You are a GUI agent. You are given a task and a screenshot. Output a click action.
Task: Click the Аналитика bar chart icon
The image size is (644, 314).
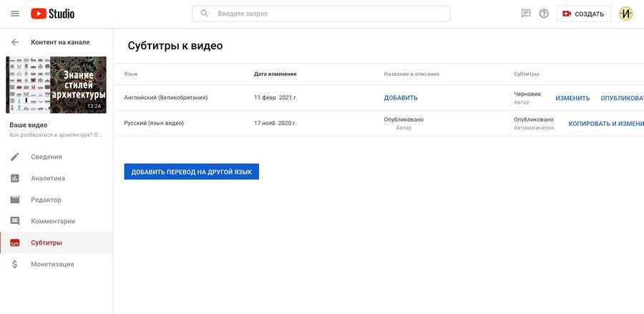[15, 178]
